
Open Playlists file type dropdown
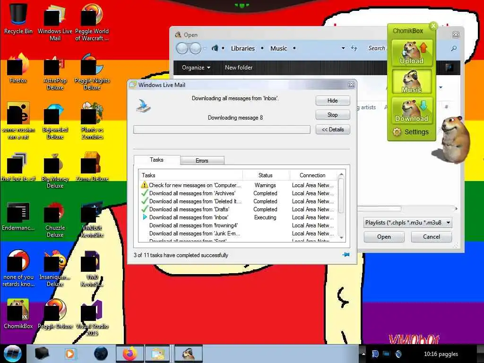click(408, 223)
